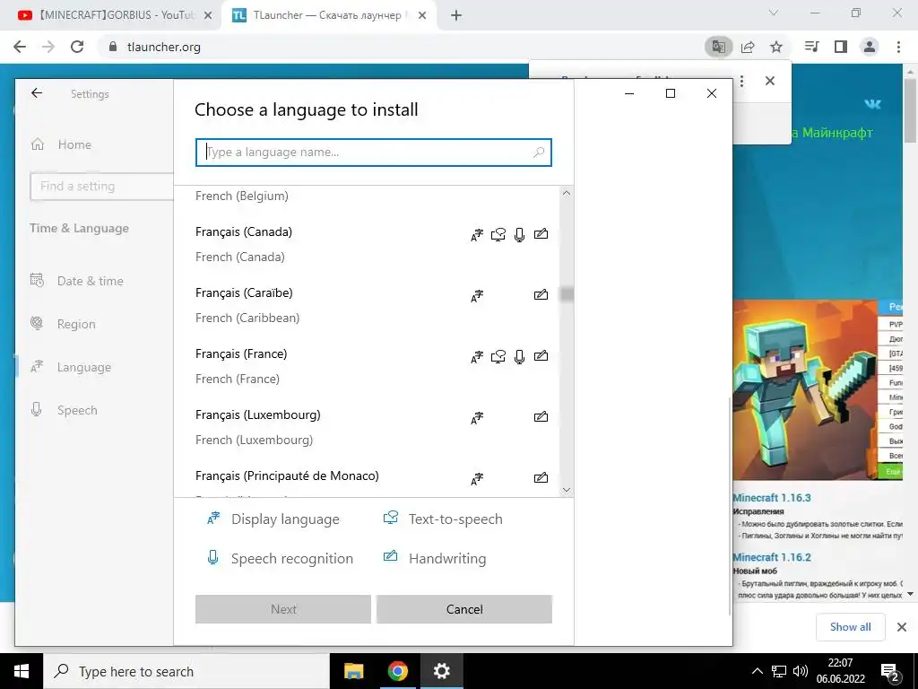Click Text-to-speech legend icon

point(391,518)
